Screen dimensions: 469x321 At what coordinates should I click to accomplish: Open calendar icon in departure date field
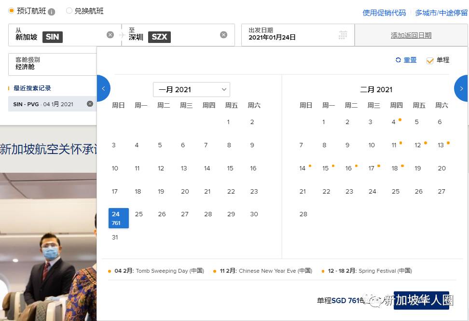[343, 35]
